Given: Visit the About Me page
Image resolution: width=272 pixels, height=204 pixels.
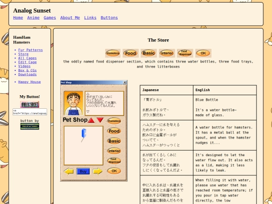Looking at the screenshot, I should click(70, 18).
